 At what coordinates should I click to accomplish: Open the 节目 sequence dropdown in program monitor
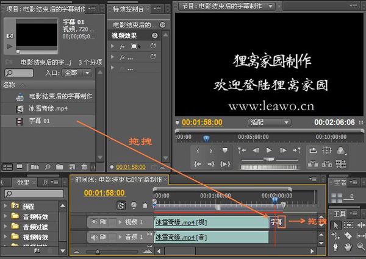[x=270, y=7]
